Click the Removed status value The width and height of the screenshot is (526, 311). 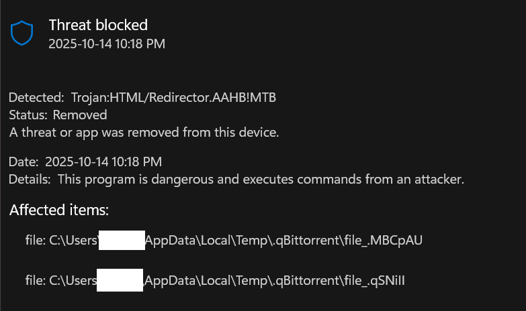click(x=79, y=115)
